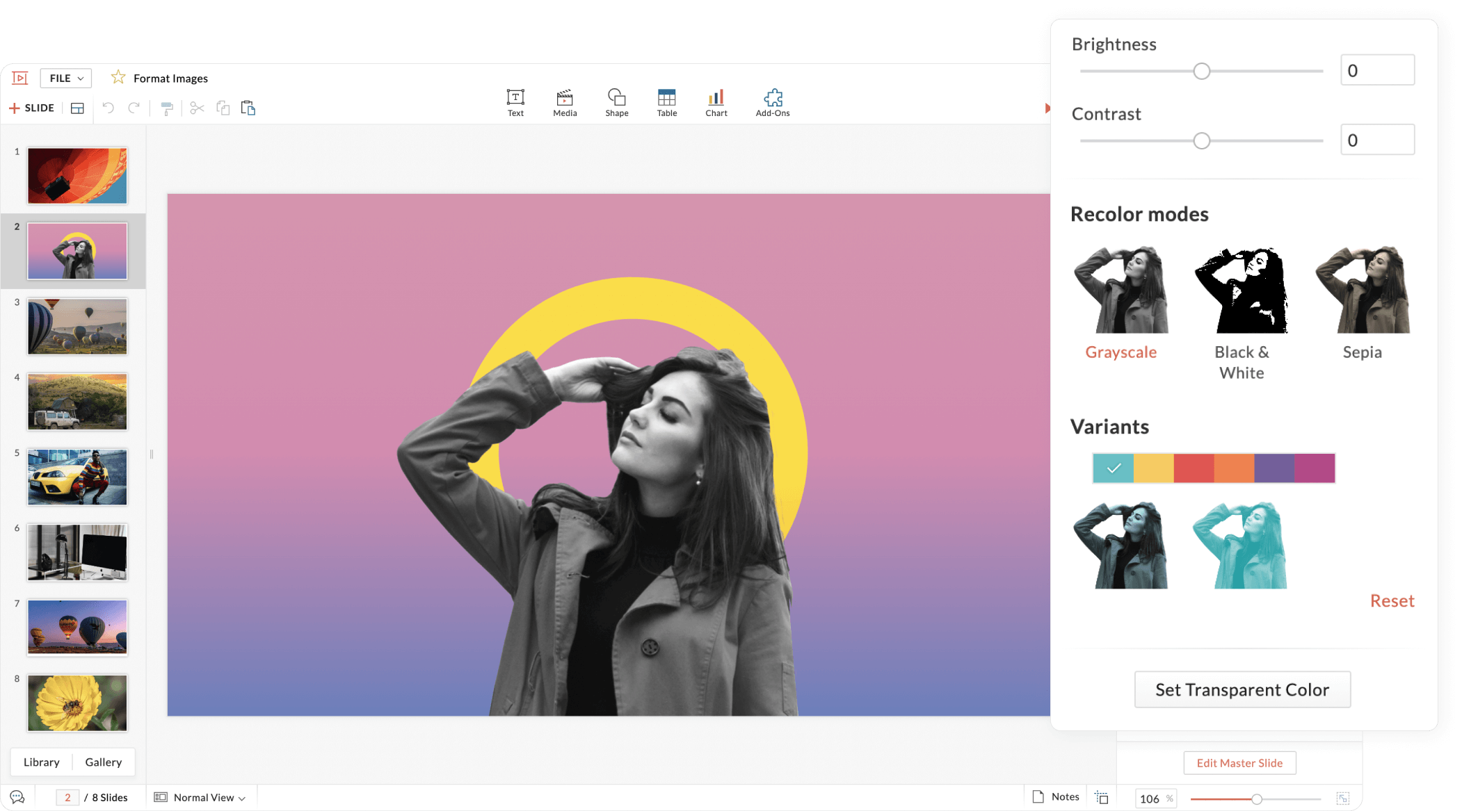Switch to the Gallery tab

point(104,762)
